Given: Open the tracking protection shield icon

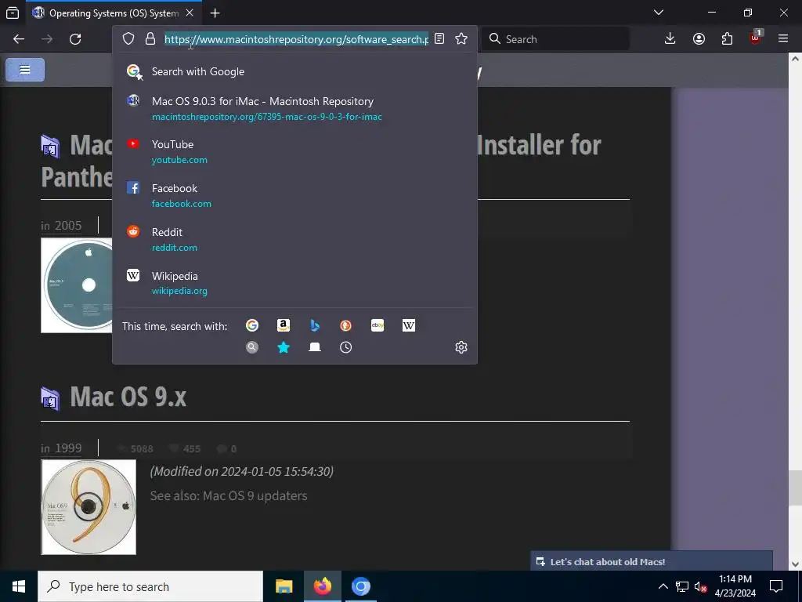Looking at the screenshot, I should (128, 39).
